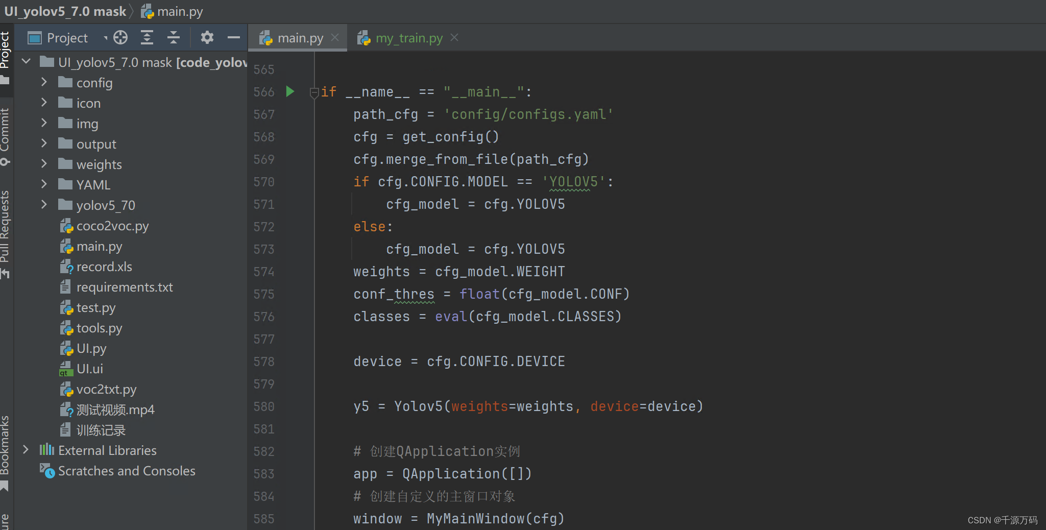This screenshot has height=530, width=1046.
Task: Collapse the UI_yolov5_7.0 mask root node
Action: click(26, 61)
